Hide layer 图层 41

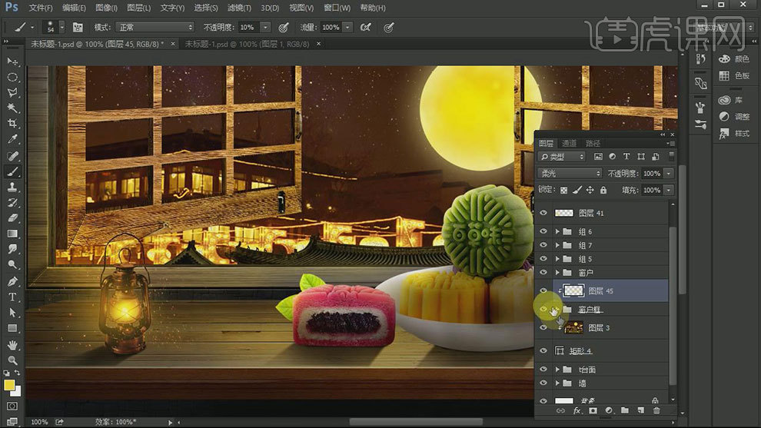click(x=543, y=213)
